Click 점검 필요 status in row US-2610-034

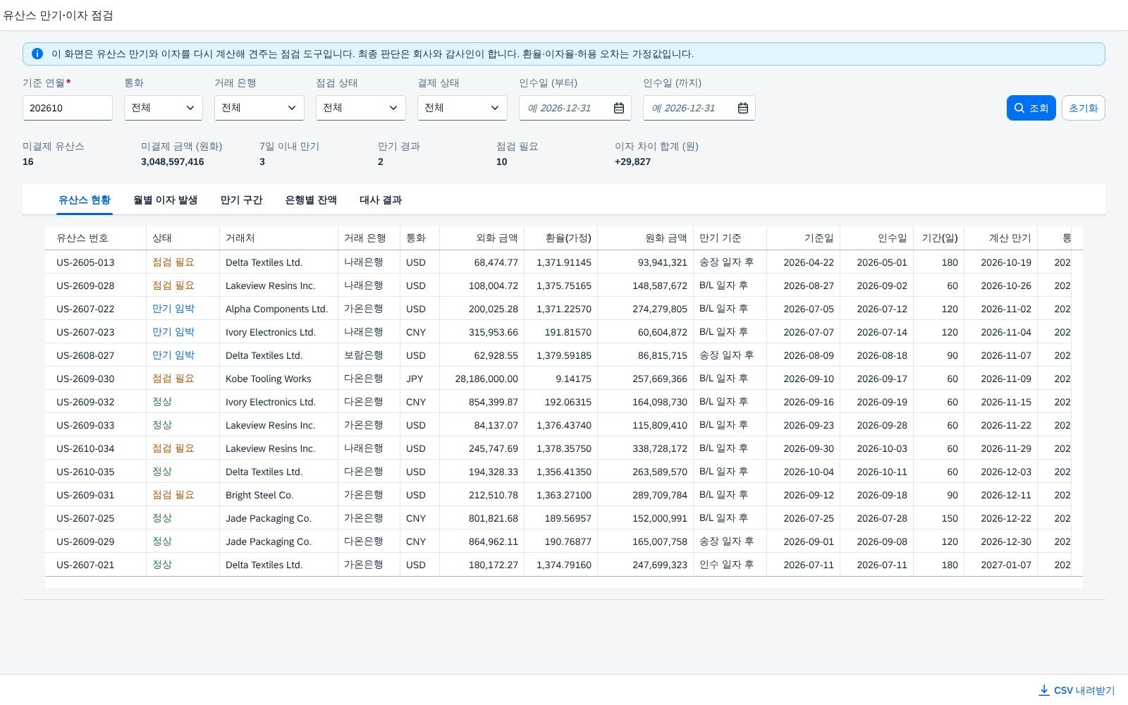(x=173, y=448)
